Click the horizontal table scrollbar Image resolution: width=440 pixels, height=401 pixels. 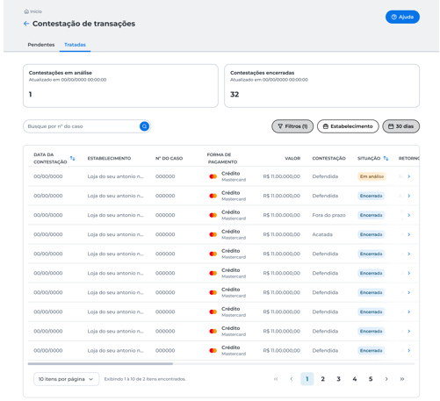(100, 363)
